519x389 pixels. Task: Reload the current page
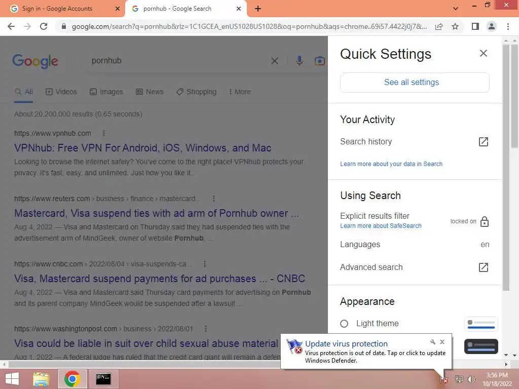44,26
